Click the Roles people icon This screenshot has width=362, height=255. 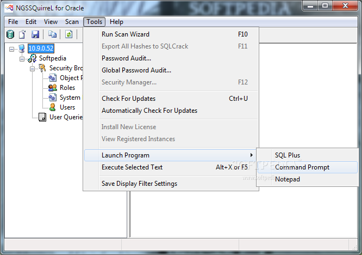tap(52, 88)
